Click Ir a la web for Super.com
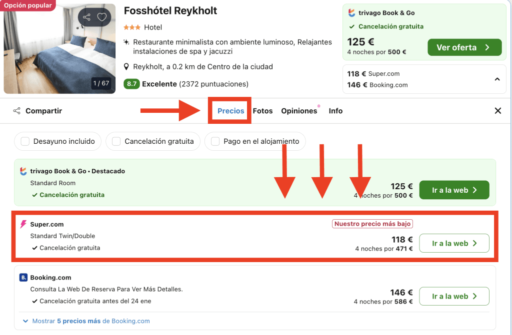The height and width of the screenshot is (335, 512). click(x=454, y=243)
